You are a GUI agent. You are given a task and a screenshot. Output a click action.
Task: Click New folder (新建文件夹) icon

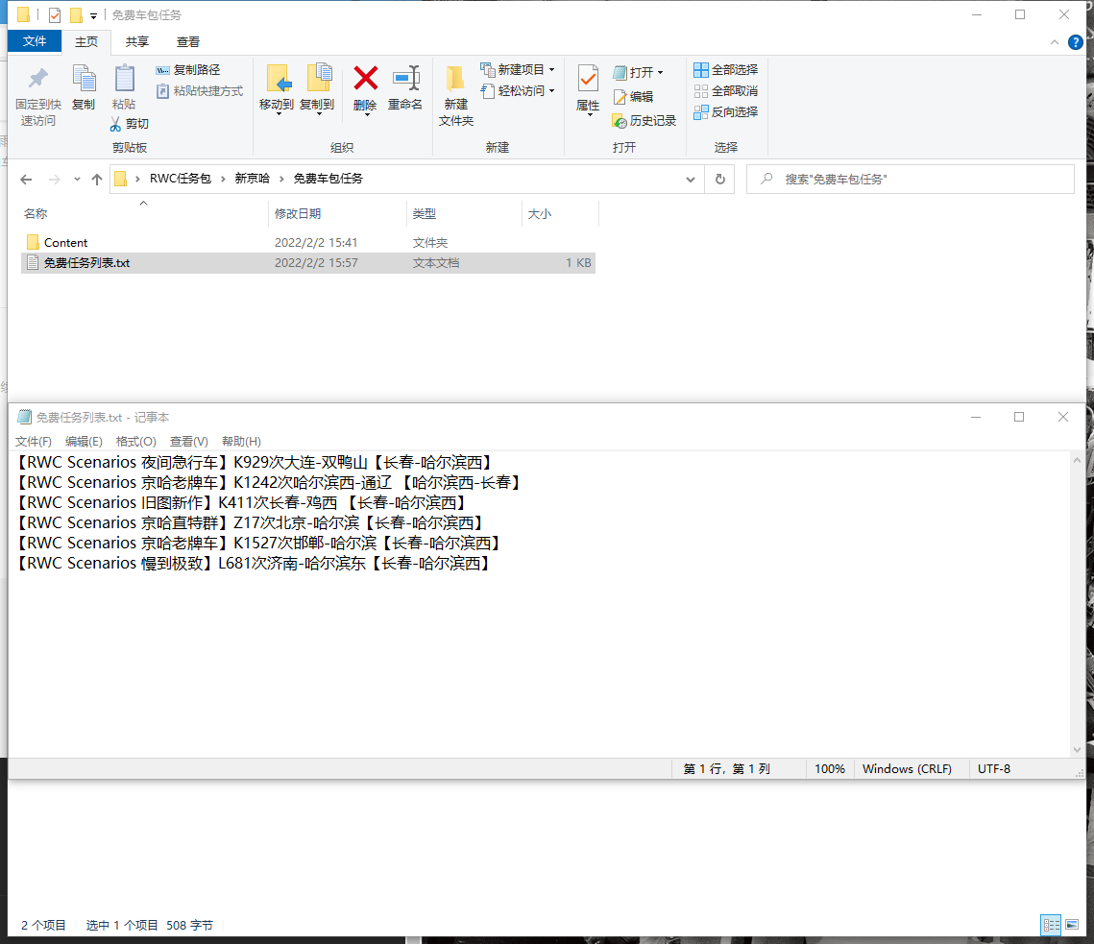tap(455, 79)
